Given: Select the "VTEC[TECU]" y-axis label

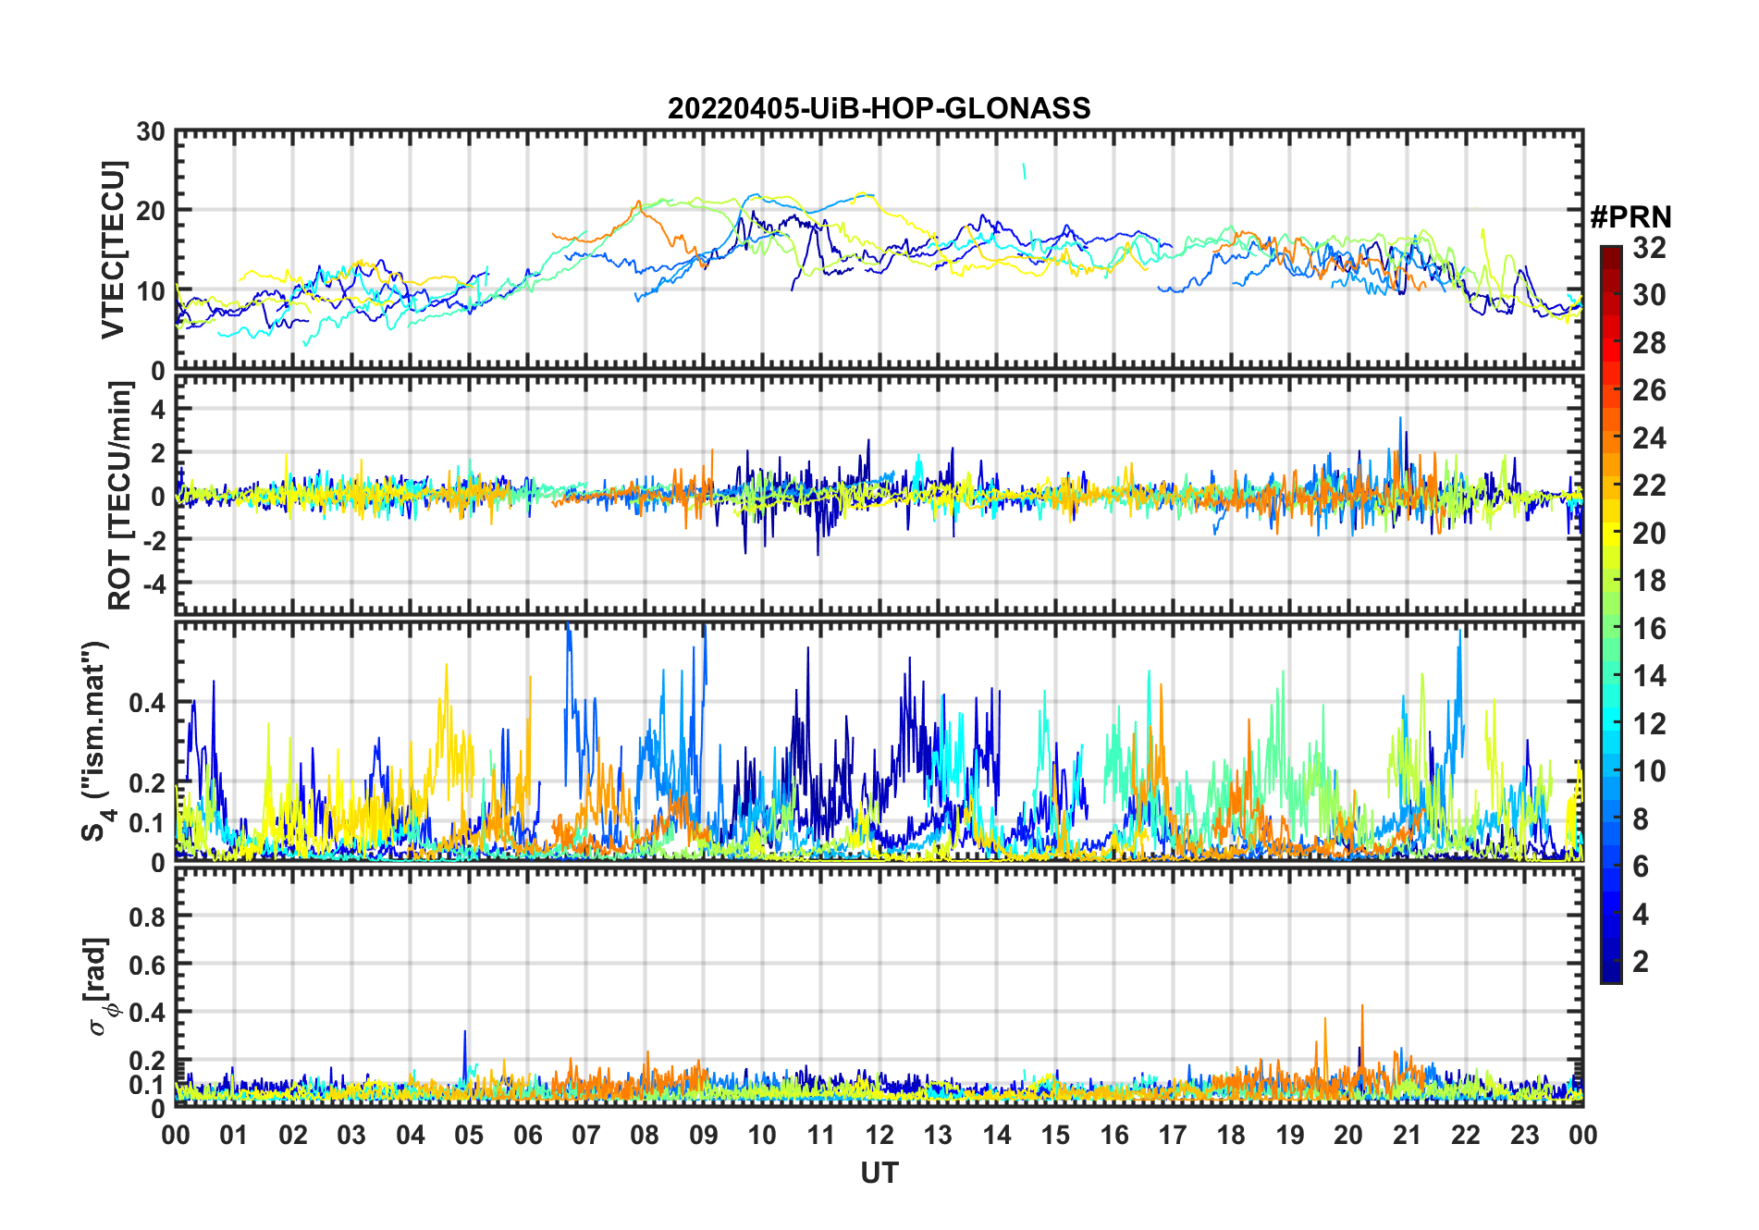Looking at the screenshot, I should 113,250.
